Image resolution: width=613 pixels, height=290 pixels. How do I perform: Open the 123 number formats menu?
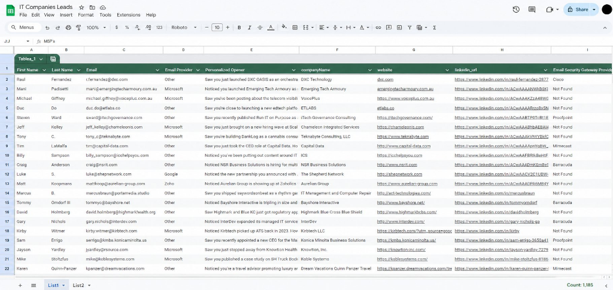tap(159, 28)
